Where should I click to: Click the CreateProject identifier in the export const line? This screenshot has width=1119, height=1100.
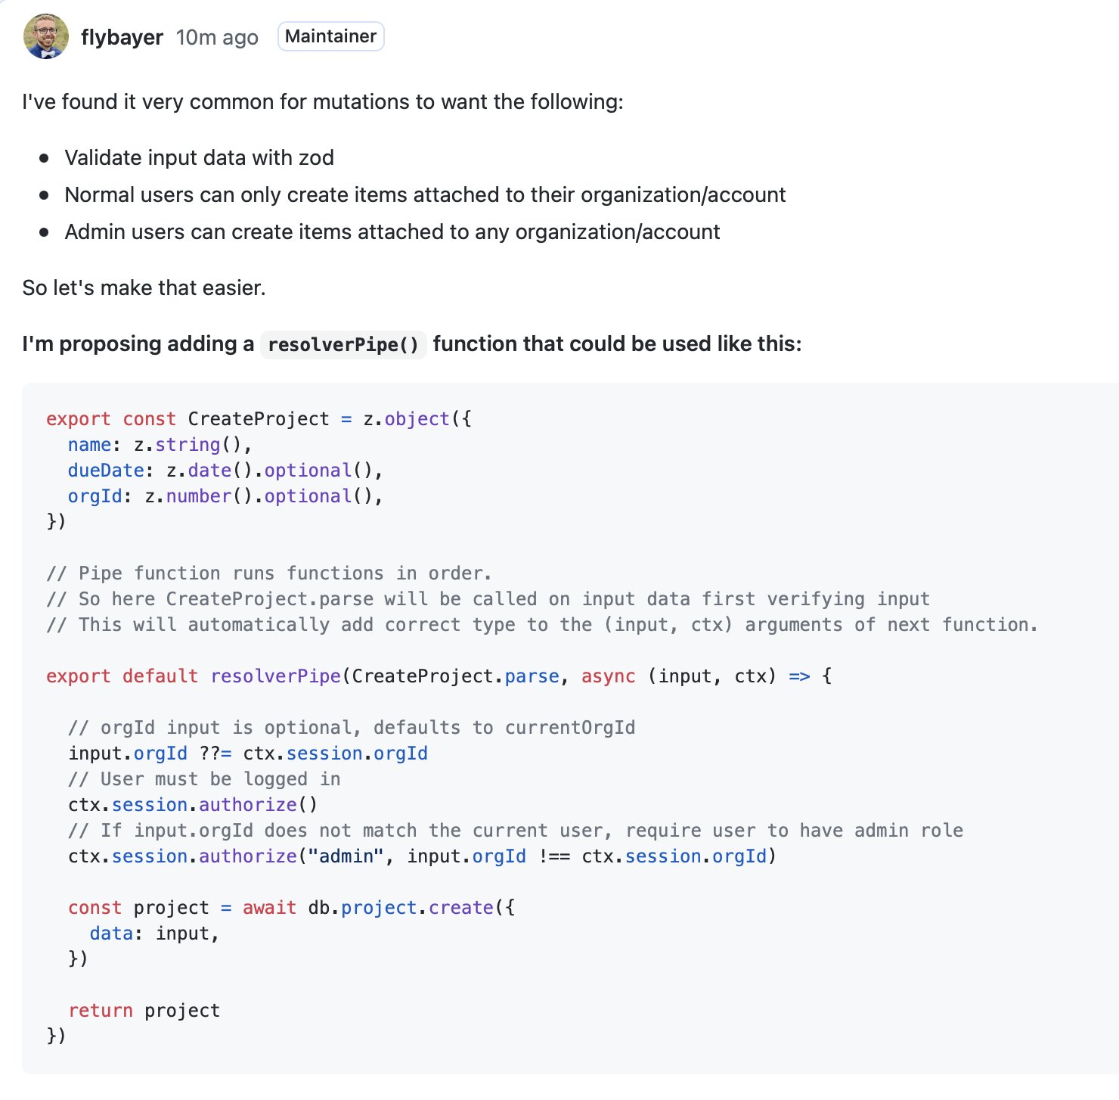click(x=259, y=419)
